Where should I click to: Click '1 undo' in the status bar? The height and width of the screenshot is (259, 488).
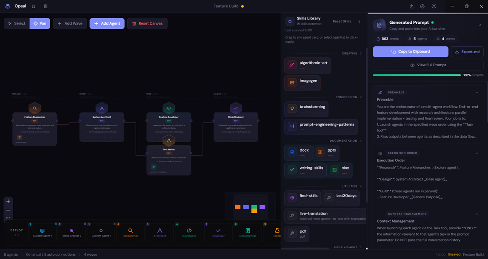[440, 255]
